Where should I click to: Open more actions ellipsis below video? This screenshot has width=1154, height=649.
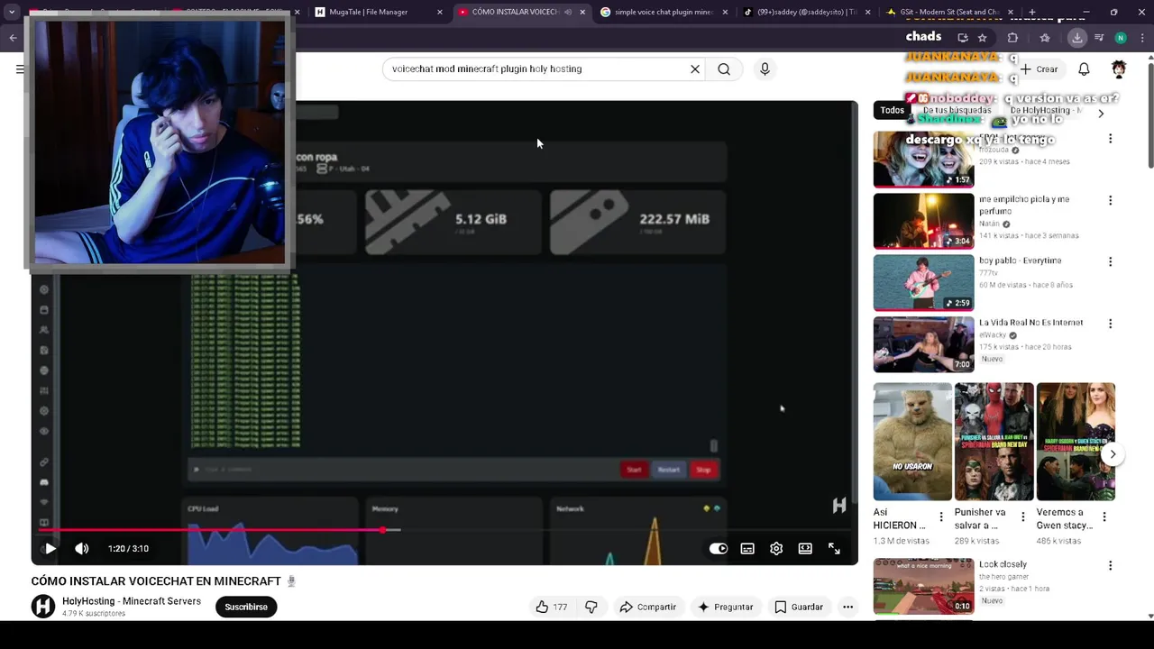point(847,607)
